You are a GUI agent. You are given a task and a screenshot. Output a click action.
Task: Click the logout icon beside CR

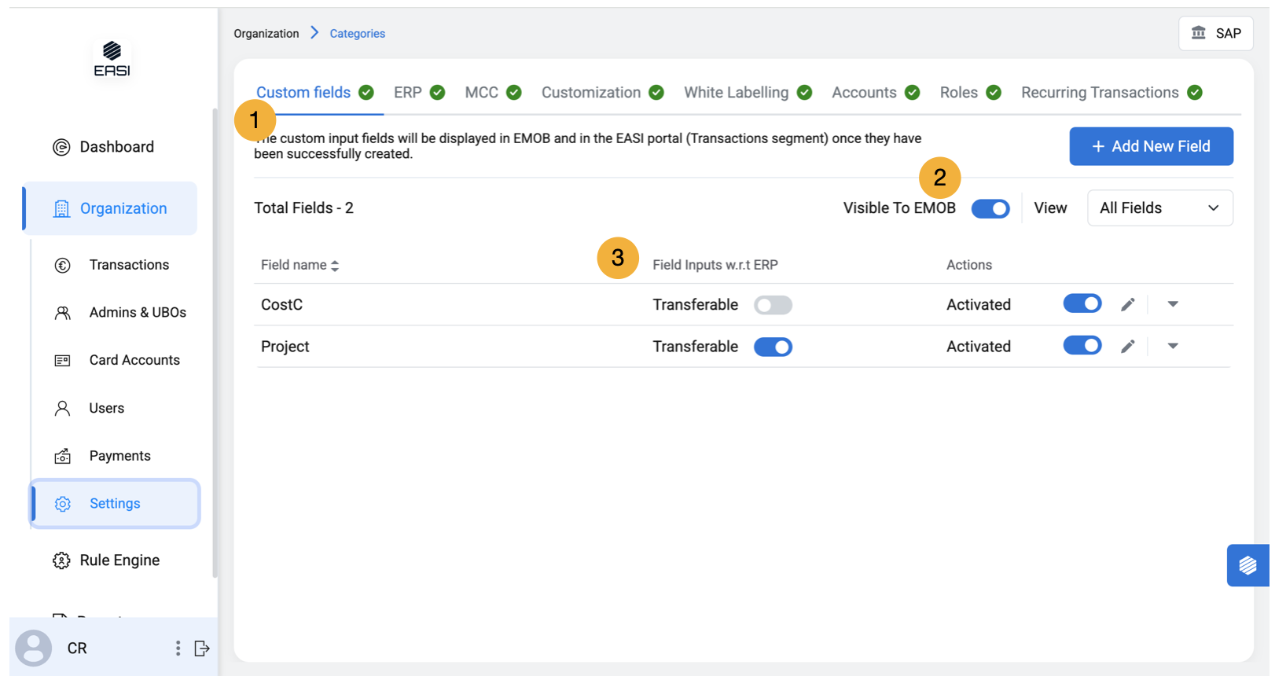coord(201,648)
